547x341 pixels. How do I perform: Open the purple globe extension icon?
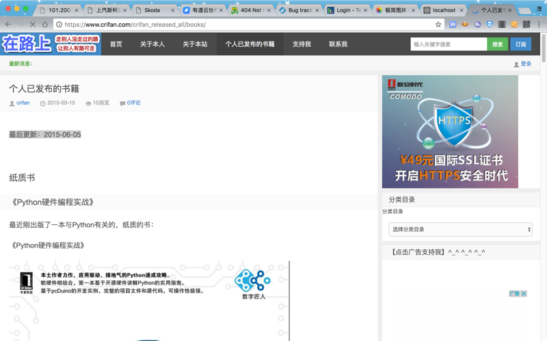click(477, 25)
